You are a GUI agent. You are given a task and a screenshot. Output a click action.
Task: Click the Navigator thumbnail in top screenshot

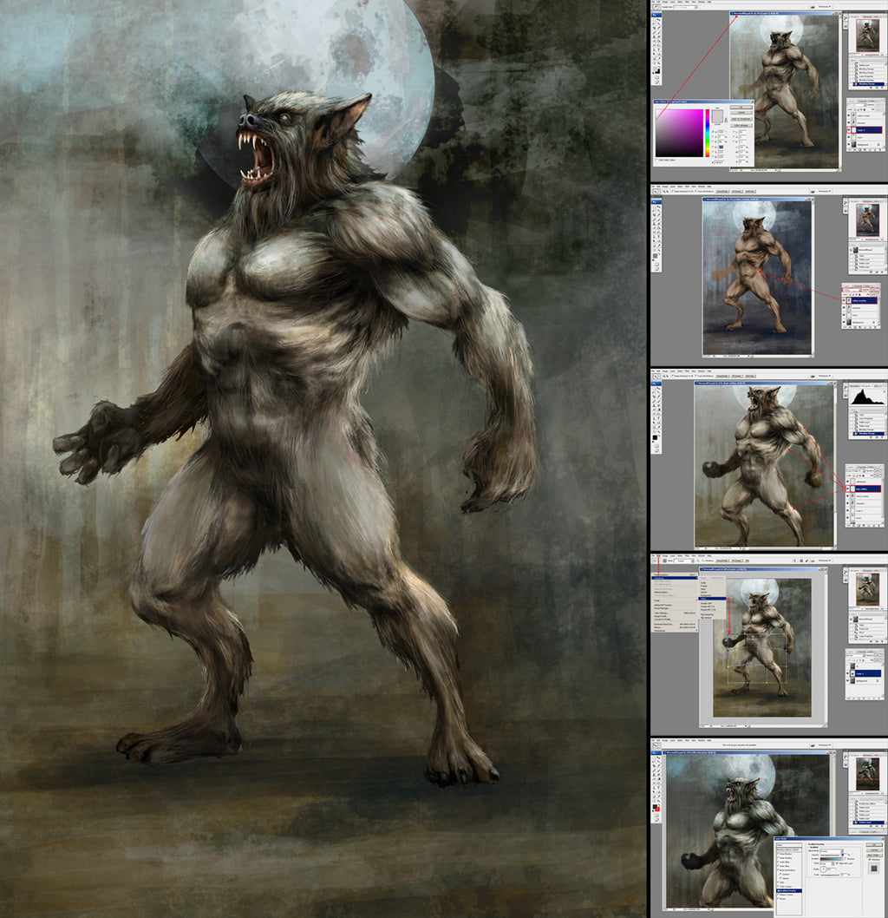(x=866, y=36)
